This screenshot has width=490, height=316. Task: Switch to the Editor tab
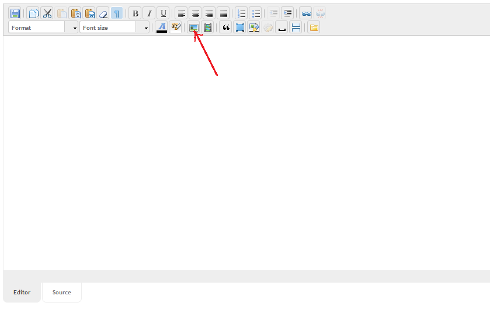click(x=22, y=292)
